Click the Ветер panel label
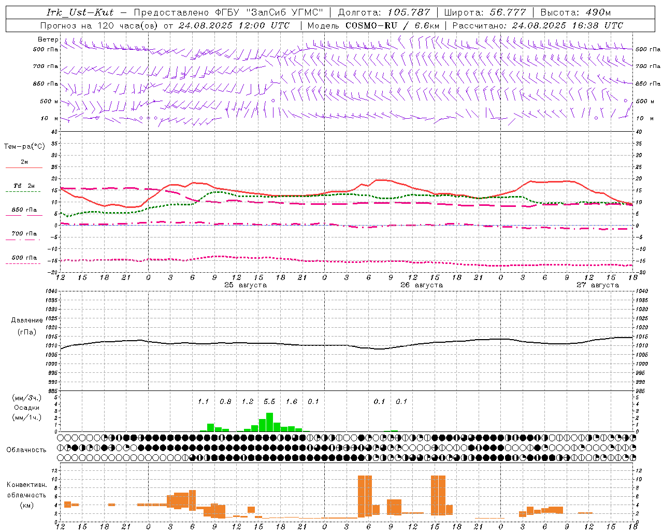The width and height of the screenshot is (663, 531). pos(48,39)
